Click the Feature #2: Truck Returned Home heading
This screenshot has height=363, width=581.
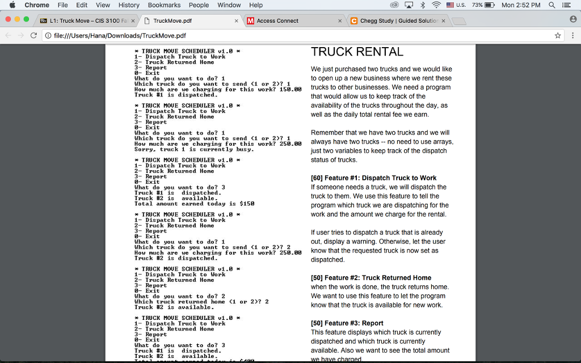(371, 278)
